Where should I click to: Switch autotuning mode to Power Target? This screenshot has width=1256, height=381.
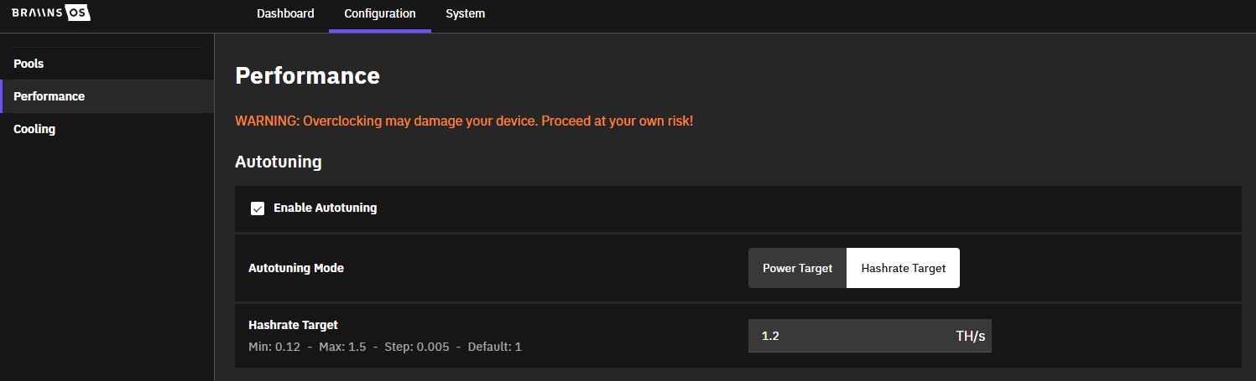(797, 268)
